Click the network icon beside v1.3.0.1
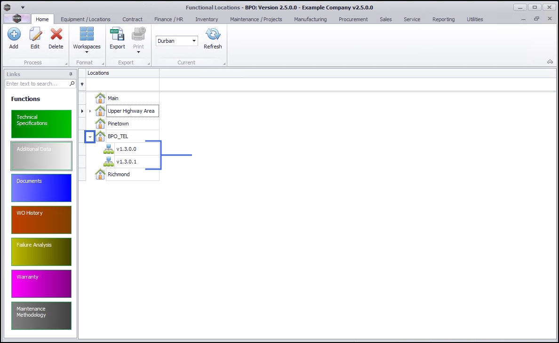The image size is (559, 343). [x=108, y=162]
